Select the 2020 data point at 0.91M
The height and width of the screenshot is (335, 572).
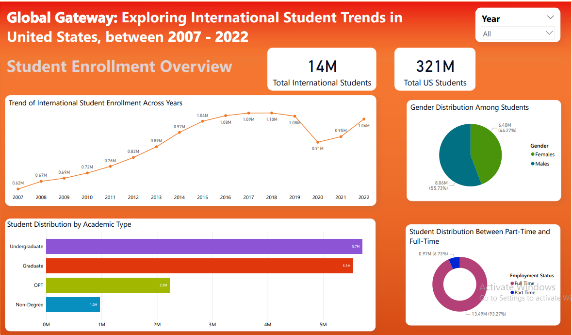point(318,142)
